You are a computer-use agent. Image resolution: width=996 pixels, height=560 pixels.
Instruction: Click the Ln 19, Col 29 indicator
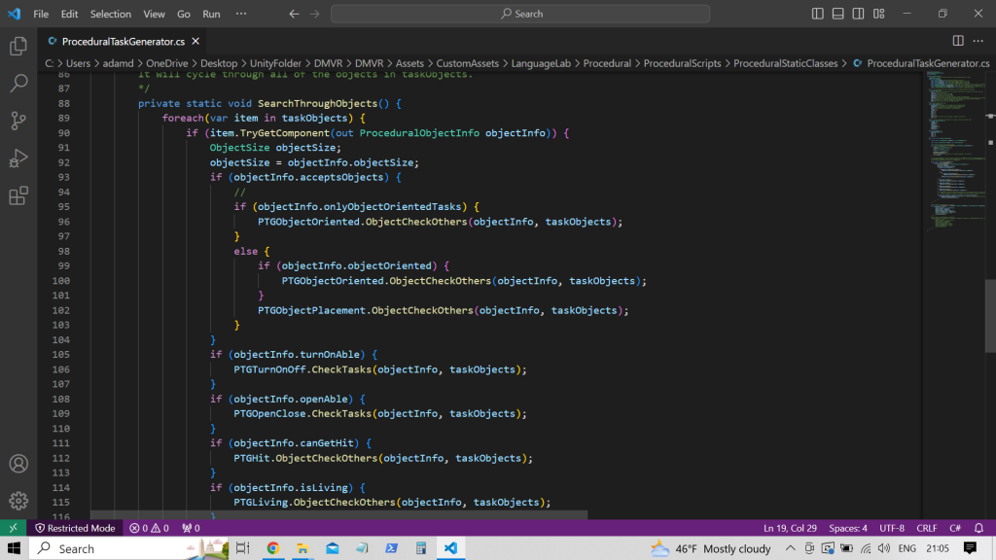(x=789, y=528)
